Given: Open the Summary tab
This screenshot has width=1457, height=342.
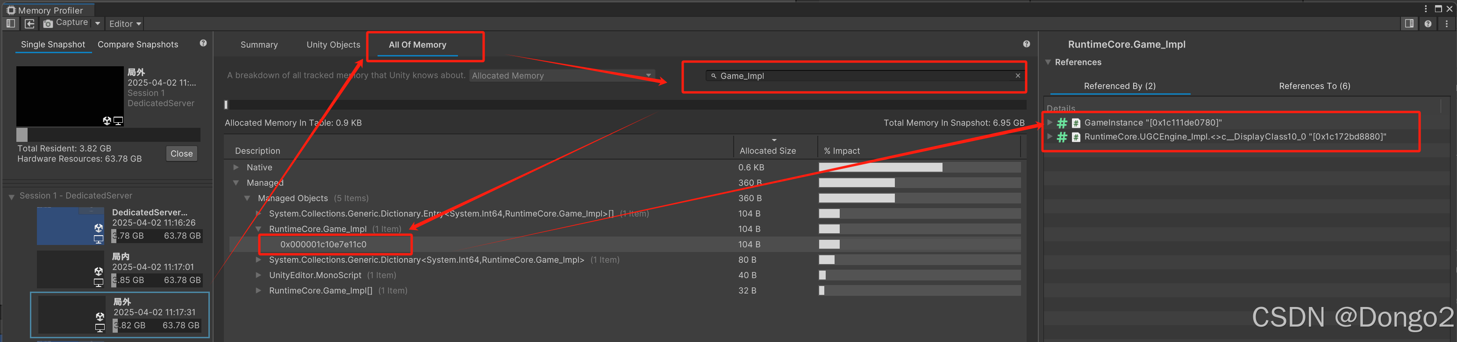Looking at the screenshot, I should [259, 45].
